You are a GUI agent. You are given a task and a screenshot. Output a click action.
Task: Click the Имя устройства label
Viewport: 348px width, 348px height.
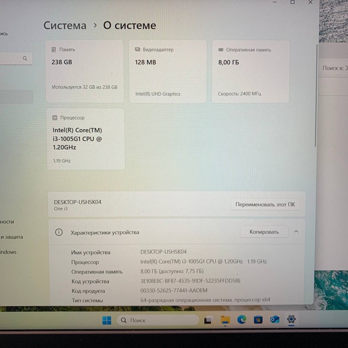[90, 253]
